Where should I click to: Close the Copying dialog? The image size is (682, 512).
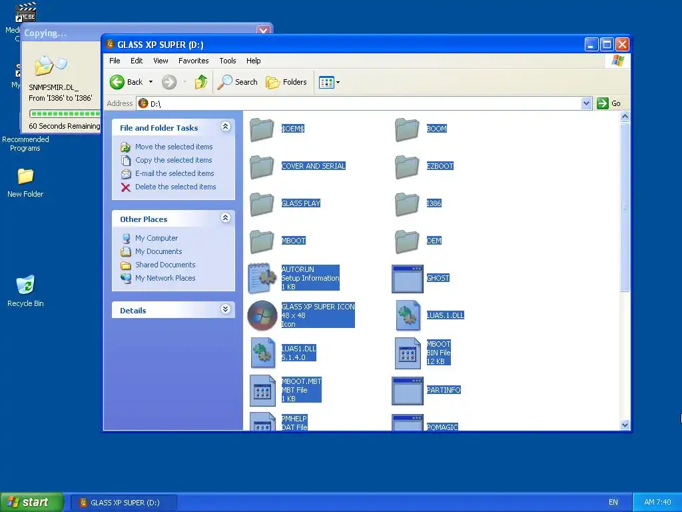click(x=263, y=31)
